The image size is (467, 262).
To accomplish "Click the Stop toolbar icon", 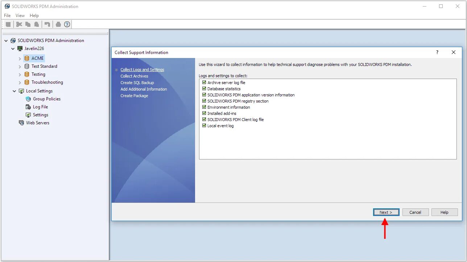I will [8, 24].
